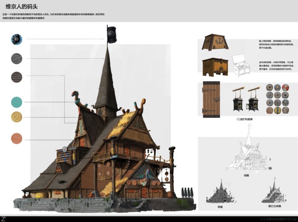Click the wooden door with iron hinges
Viewport: 298px width, 222px height.
click(211, 99)
